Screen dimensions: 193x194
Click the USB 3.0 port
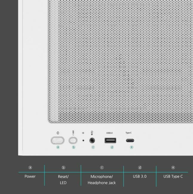(x=110, y=140)
